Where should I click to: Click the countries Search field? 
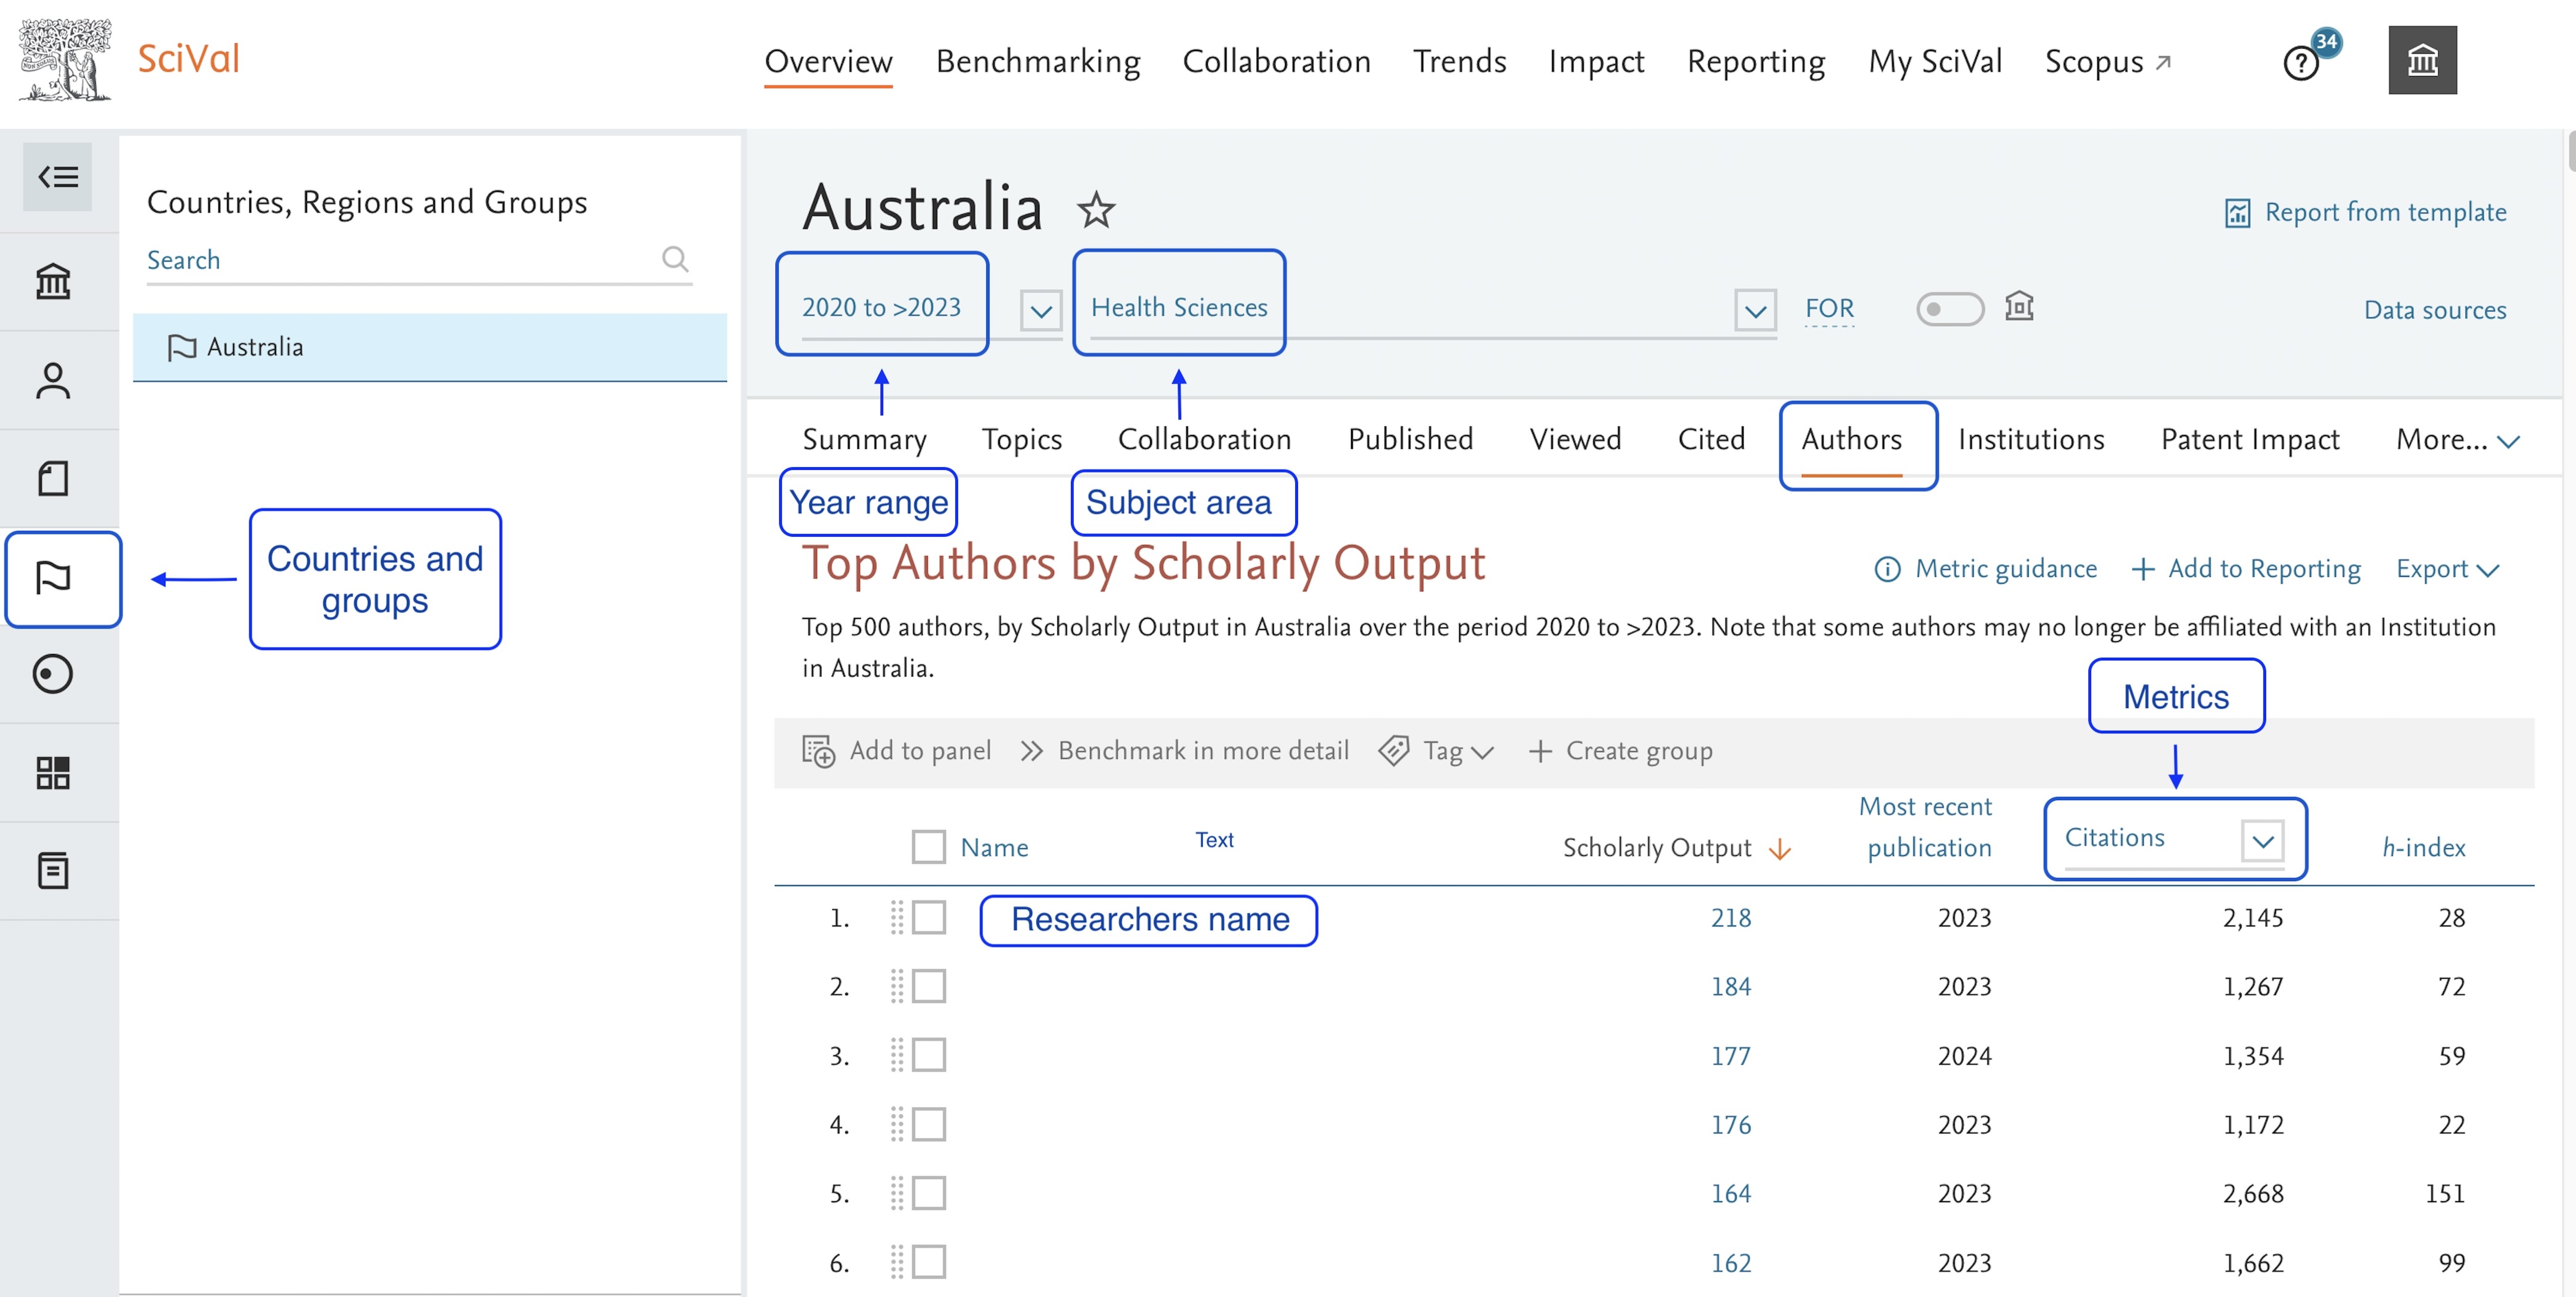[400, 260]
